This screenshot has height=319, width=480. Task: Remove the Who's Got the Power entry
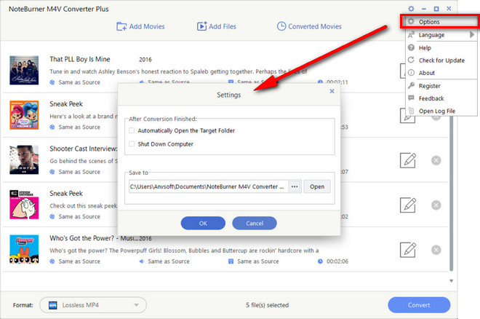point(436,250)
